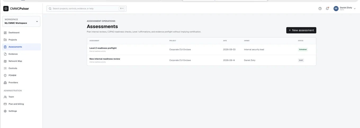Click the PROJECT column header
Viewport: 360px width, 128px height.
click(173, 41)
